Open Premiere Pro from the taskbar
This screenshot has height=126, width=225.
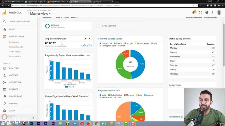(53, 123)
